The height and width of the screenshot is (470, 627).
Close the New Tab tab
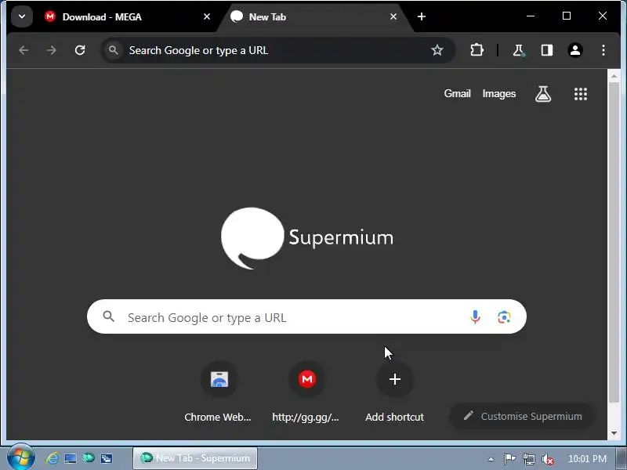click(393, 16)
